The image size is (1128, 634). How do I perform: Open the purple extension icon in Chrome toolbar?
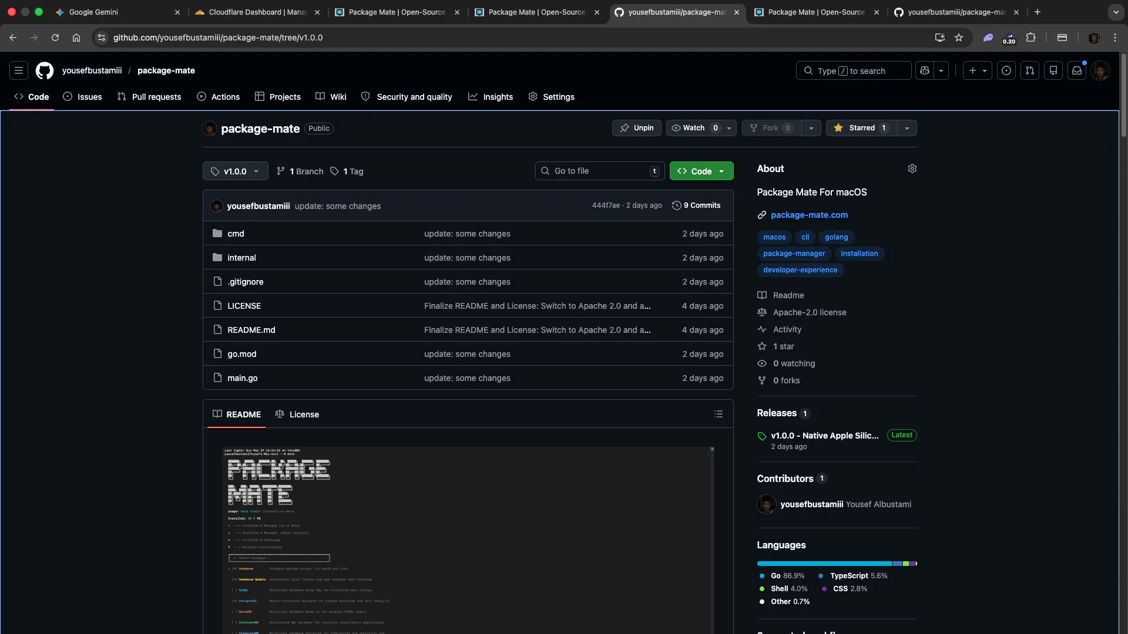pyautogui.click(x=988, y=38)
